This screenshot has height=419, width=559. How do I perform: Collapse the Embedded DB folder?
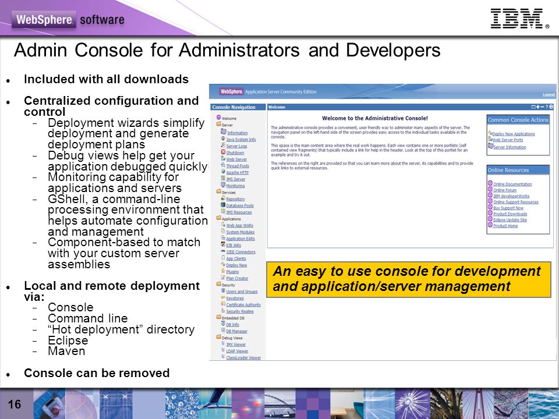218,317
